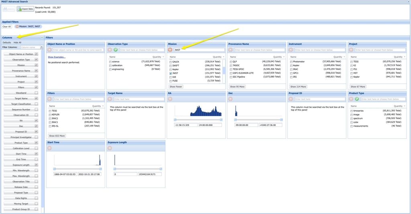Image resolution: width=411 pixels, height=214 pixels.
Task: Open the Mission Quantity sort arrow
Action: pyautogui.click(x=224, y=57)
